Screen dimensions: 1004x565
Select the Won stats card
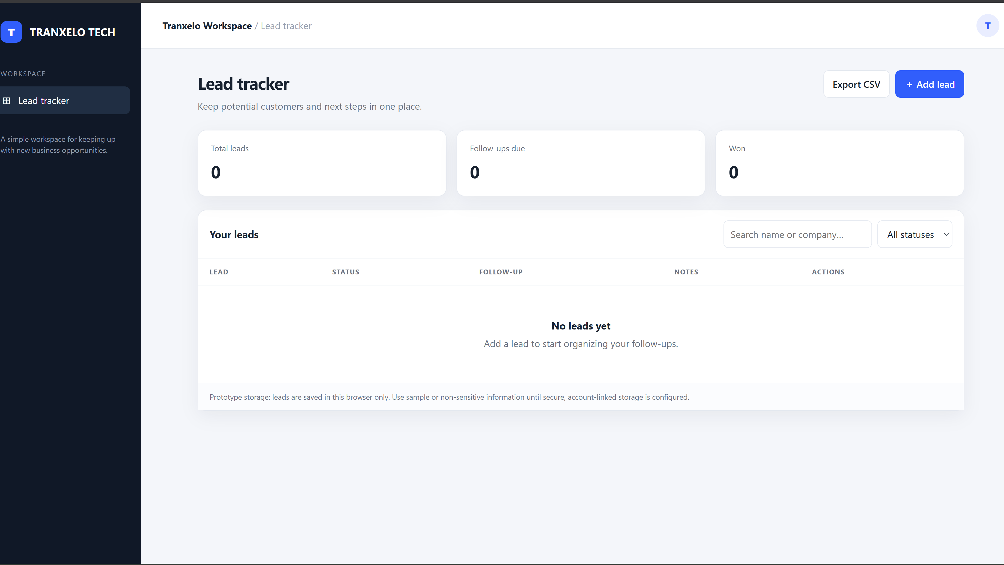pos(840,163)
